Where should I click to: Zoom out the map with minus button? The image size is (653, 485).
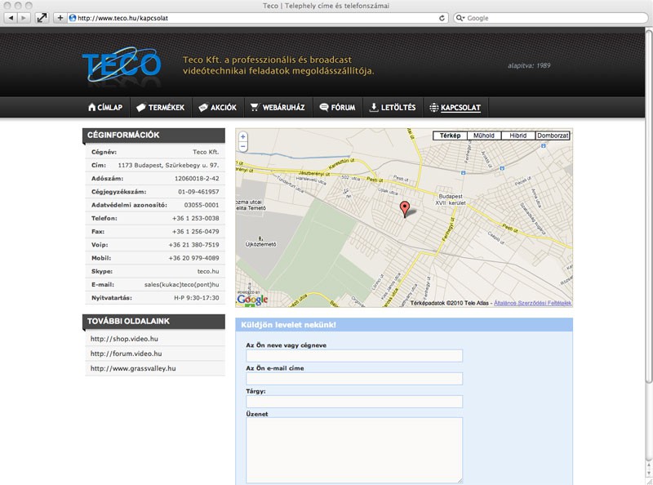pos(243,147)
